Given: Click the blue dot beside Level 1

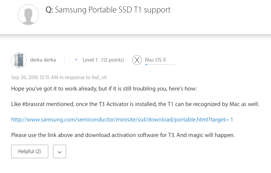Looking at the screenshot, I should [x=76, y=60].
